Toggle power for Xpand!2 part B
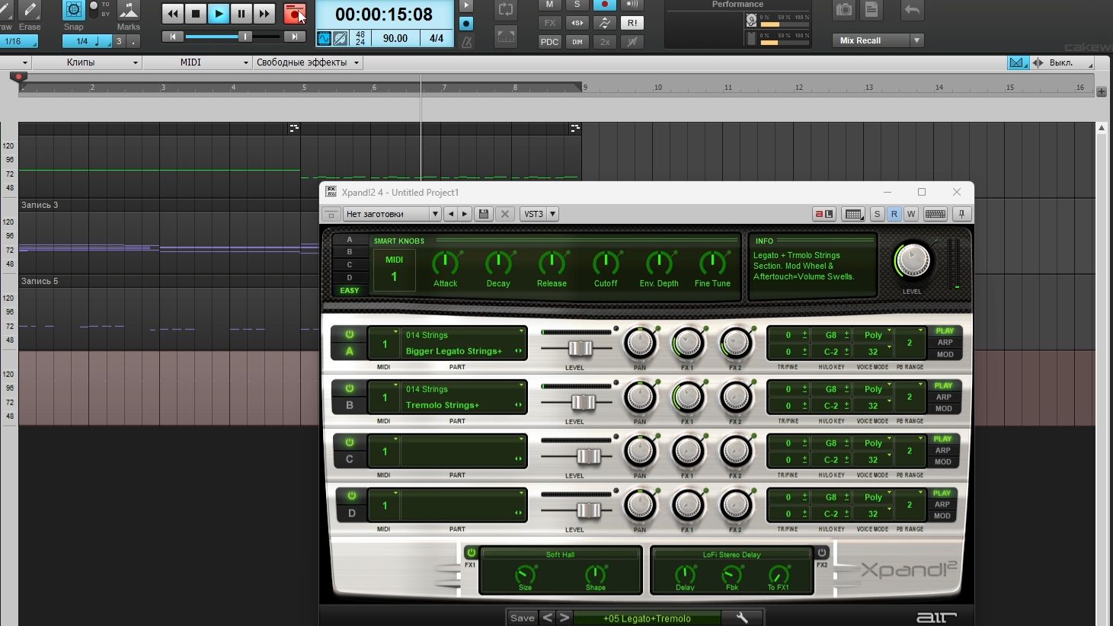The image size is (1113, 626). (x=350, y=388)
